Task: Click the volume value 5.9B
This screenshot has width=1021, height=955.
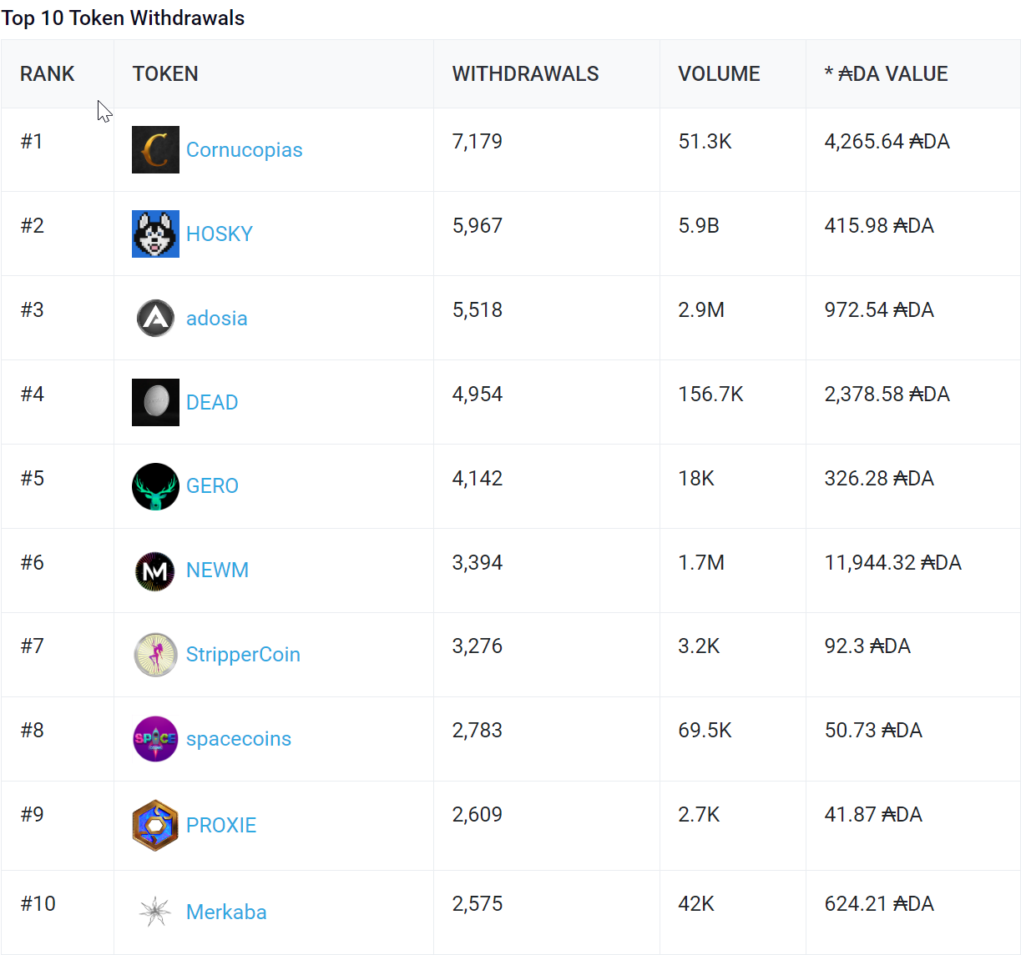Action: tap(699, 226)
